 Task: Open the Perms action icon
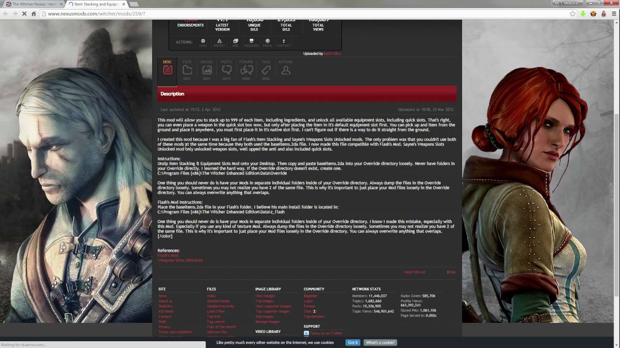pos(267,43)
